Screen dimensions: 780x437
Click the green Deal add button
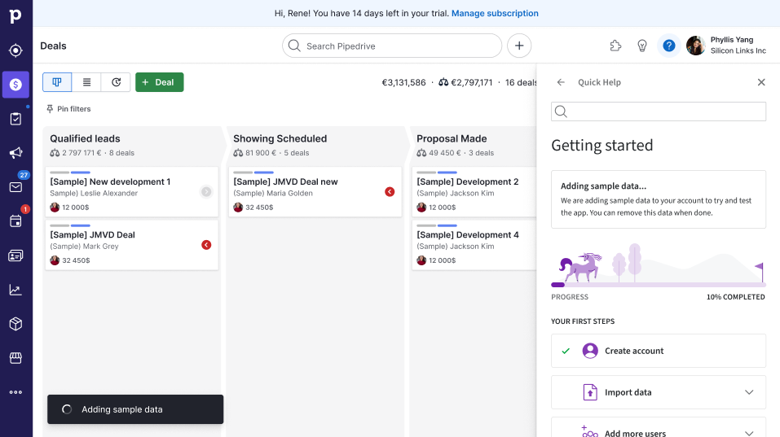pos(159,82)
